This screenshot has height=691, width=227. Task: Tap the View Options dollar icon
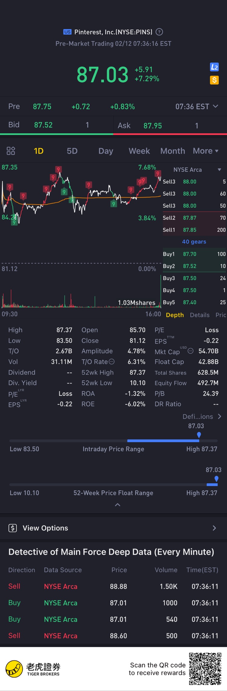pyautogui.click(x=13, y=528)
